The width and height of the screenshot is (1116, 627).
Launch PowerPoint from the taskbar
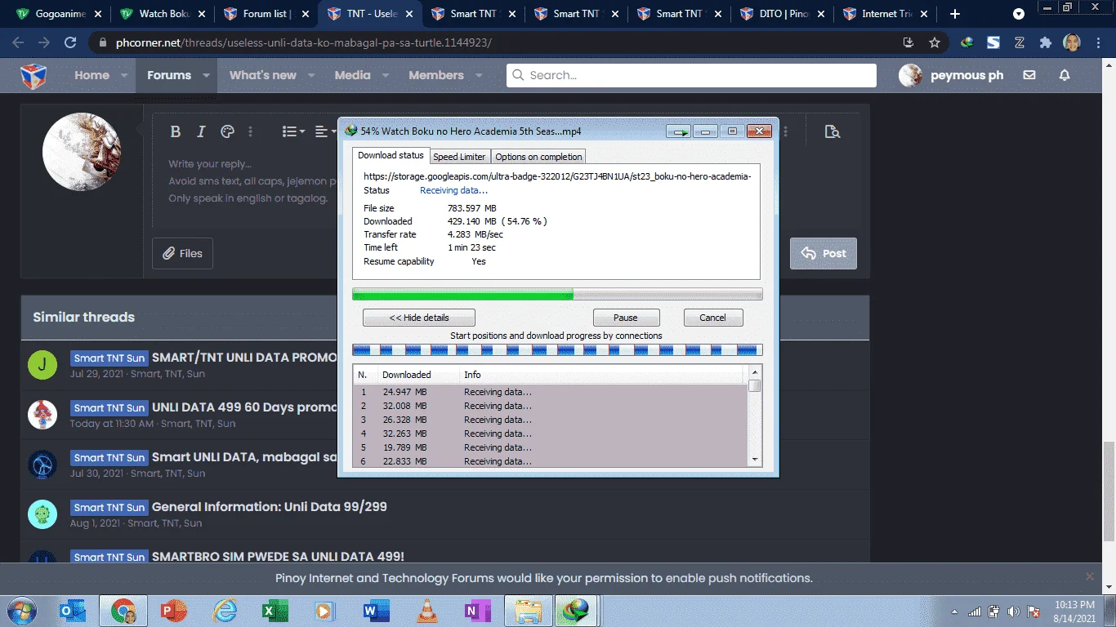[x=173, y=611]
